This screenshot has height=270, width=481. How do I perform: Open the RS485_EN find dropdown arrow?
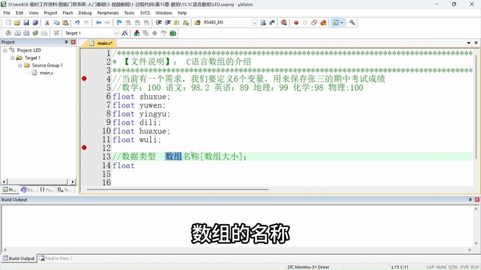coord(255,23)
